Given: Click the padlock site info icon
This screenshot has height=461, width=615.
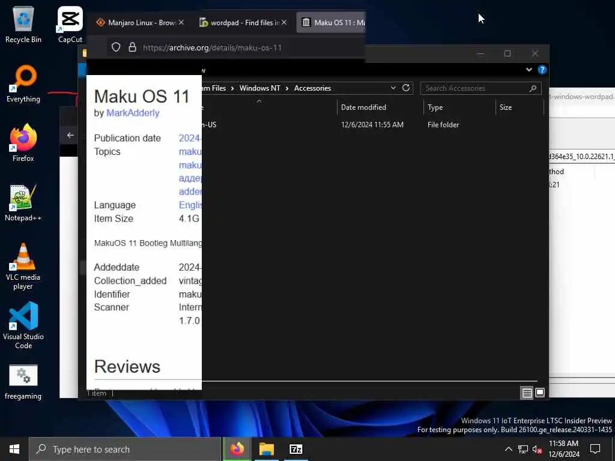Looking at the screenshot, I should coord(133,47).
